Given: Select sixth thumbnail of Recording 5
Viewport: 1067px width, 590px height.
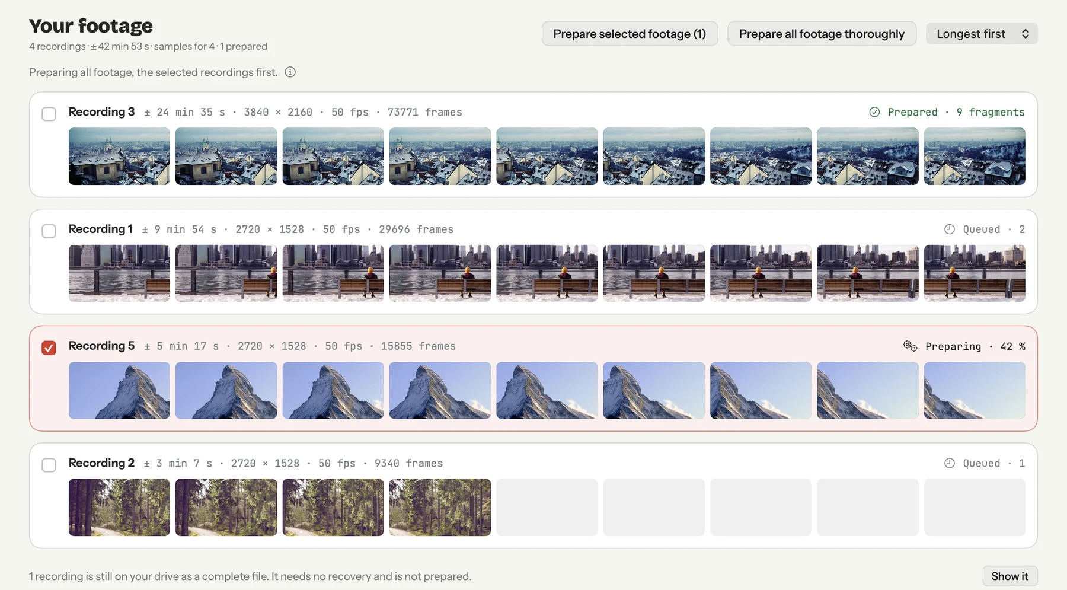Looking at the screenshot, I should 654,391.
